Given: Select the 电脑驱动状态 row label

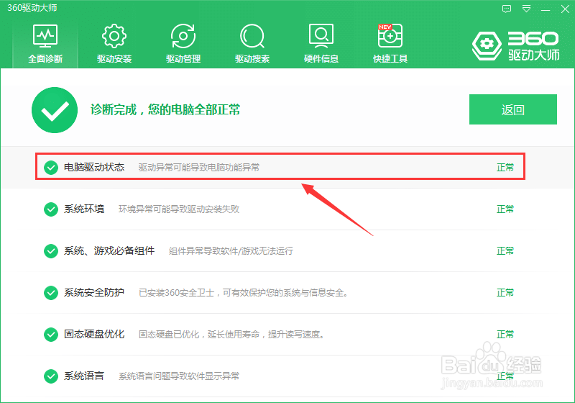Looking at the screenshot, I should coord(94,167).
